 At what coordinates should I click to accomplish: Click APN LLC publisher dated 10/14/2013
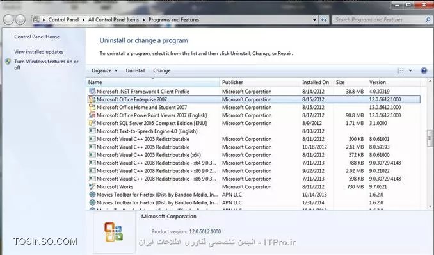[232, 195]
